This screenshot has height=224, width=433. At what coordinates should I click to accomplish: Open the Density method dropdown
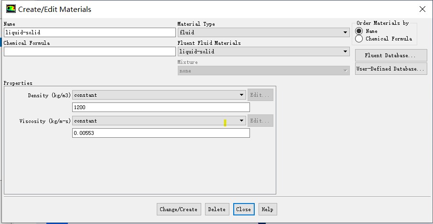click(159, 95)
